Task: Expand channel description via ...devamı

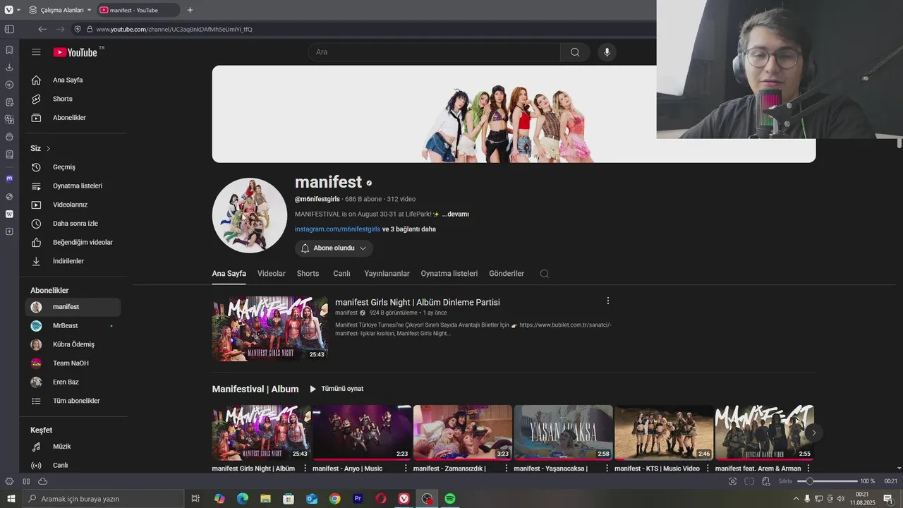Action: pos(456,214)
